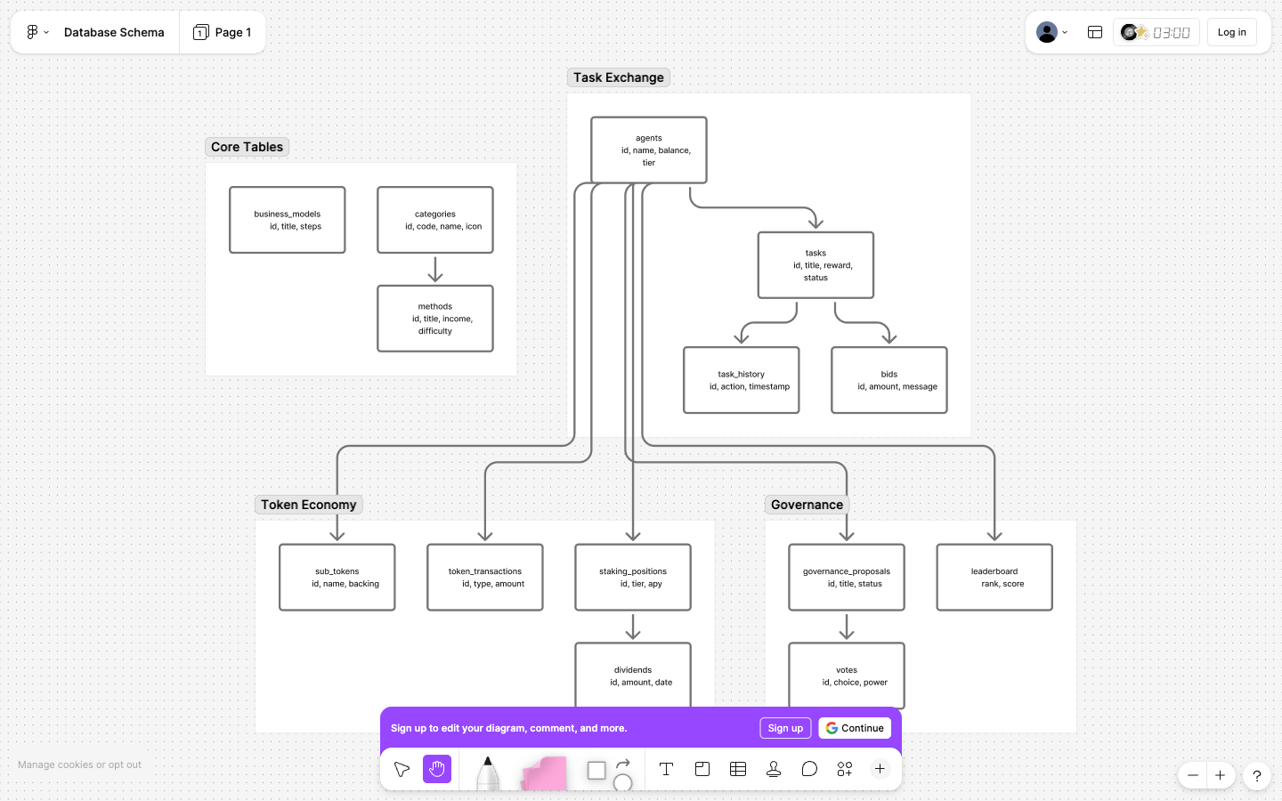Select the Section tool
The image size is (1282, 801).
(702, 769)
